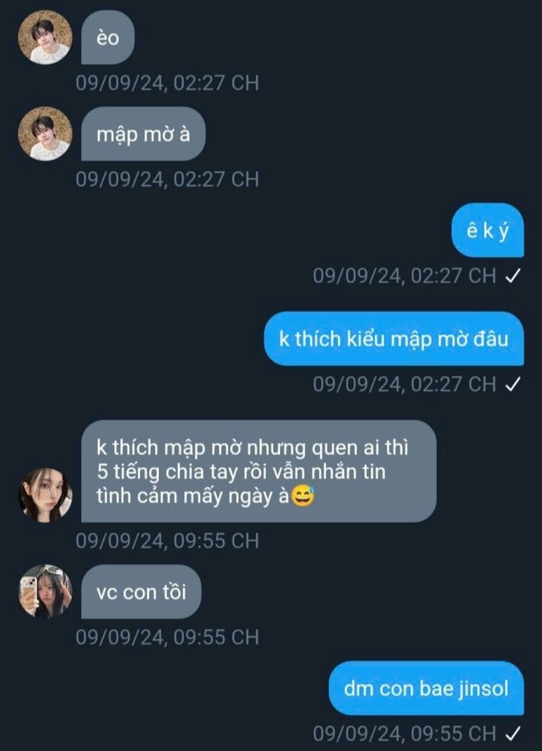Select the blue "ê k ý" bubble
Image resolution: width=542 pixels, height=751 pixels.
pos(487,230)
